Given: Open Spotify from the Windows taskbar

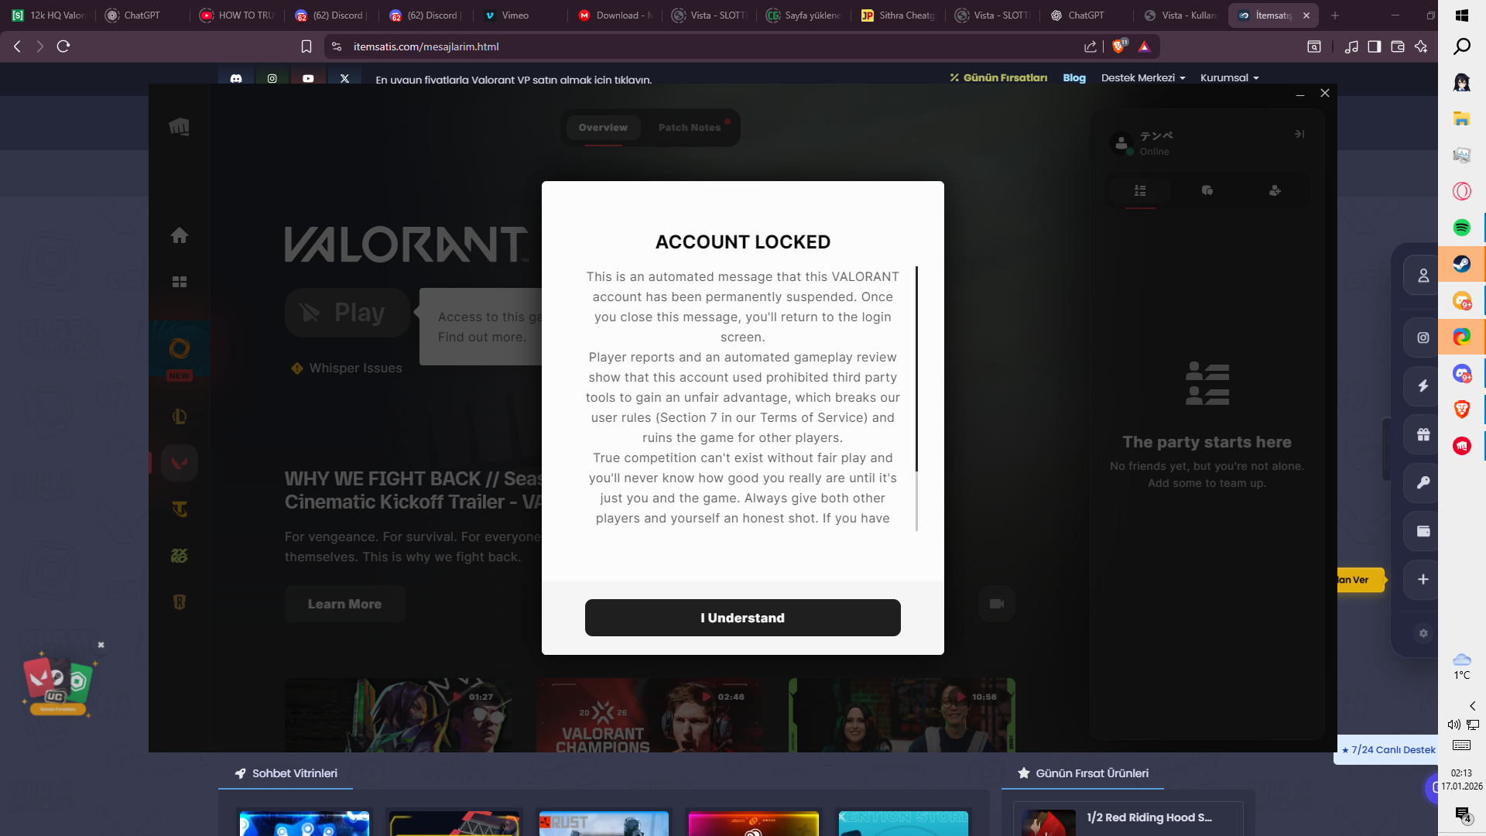Looking at the screenshot, I should pos(1461,228).
